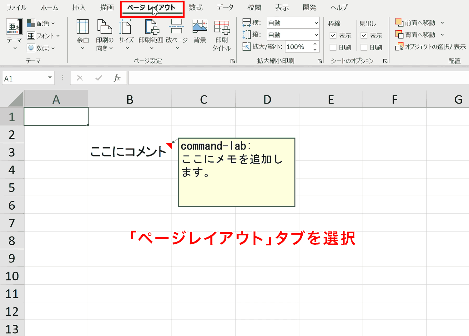This screenshot has width=469, height=336.
Task: Open the ページ設定 dialog launcher
Action: coord(233,61)
